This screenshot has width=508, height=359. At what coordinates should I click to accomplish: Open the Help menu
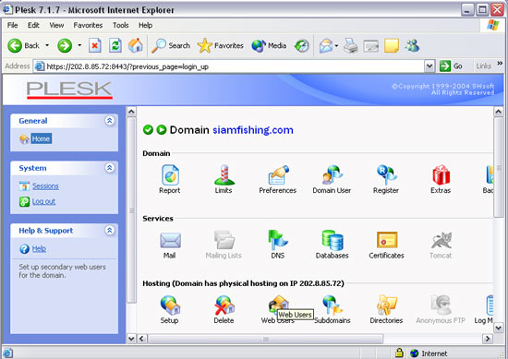(145, 25)
